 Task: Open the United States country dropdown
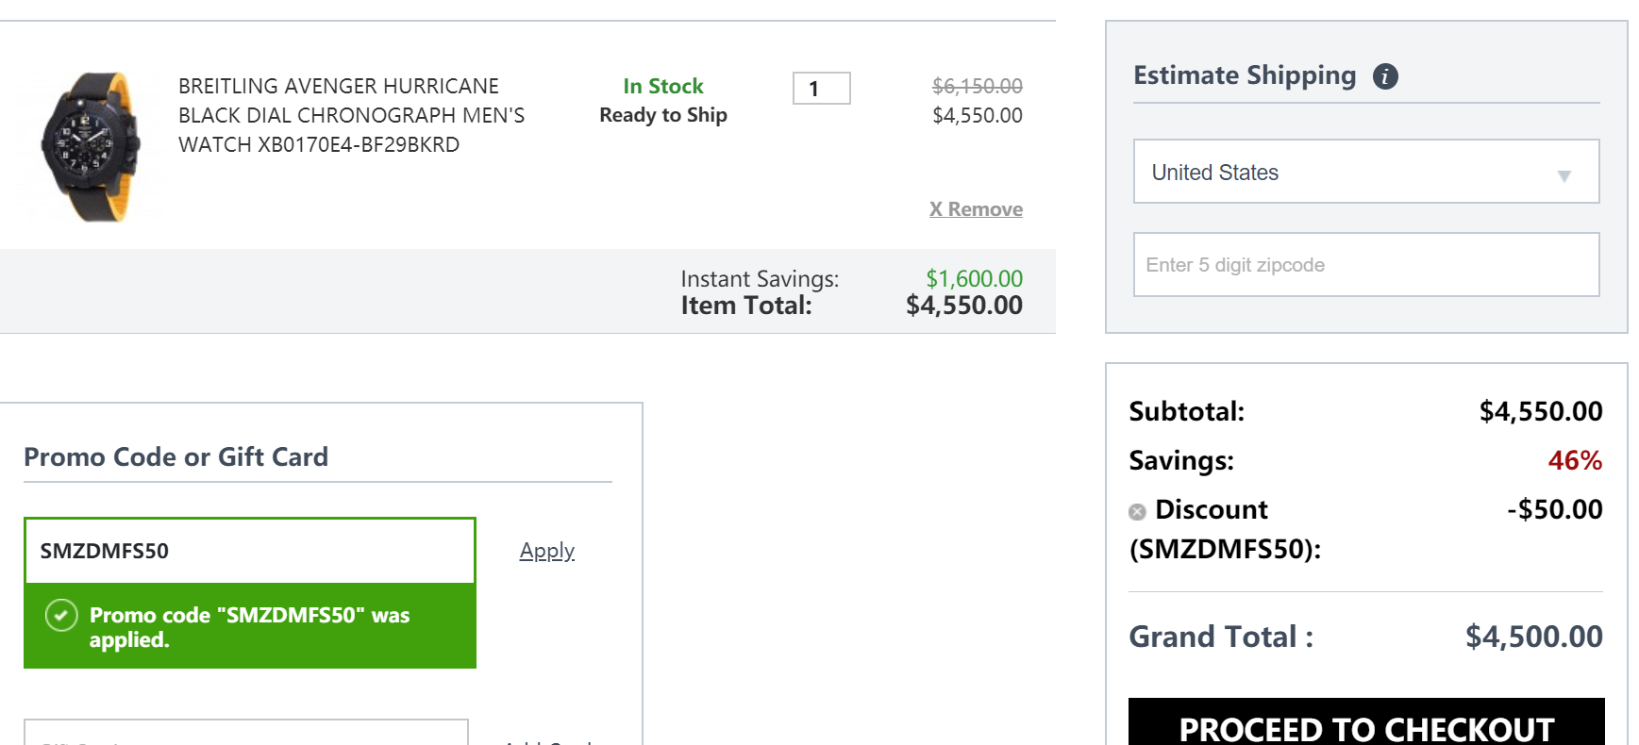1366,172
